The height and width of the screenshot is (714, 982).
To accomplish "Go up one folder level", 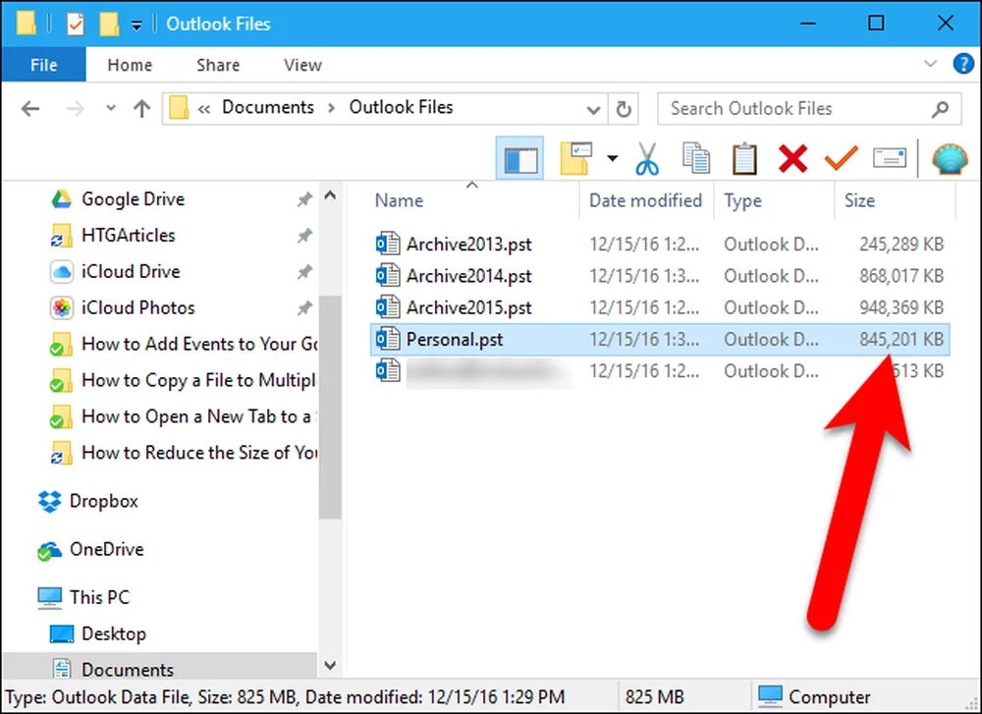I will click(x=142, y=108).
